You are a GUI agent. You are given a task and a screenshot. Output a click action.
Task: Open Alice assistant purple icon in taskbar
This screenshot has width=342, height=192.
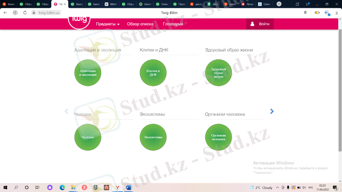50,187
